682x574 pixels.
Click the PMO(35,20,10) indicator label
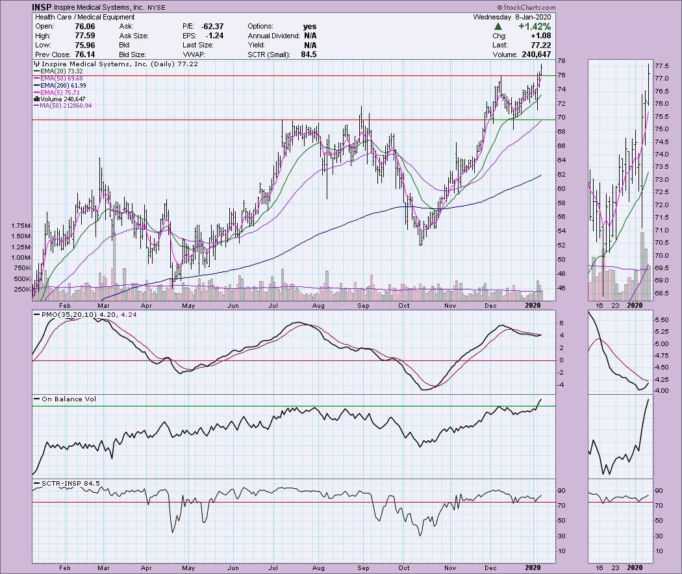tap(85, 314)
